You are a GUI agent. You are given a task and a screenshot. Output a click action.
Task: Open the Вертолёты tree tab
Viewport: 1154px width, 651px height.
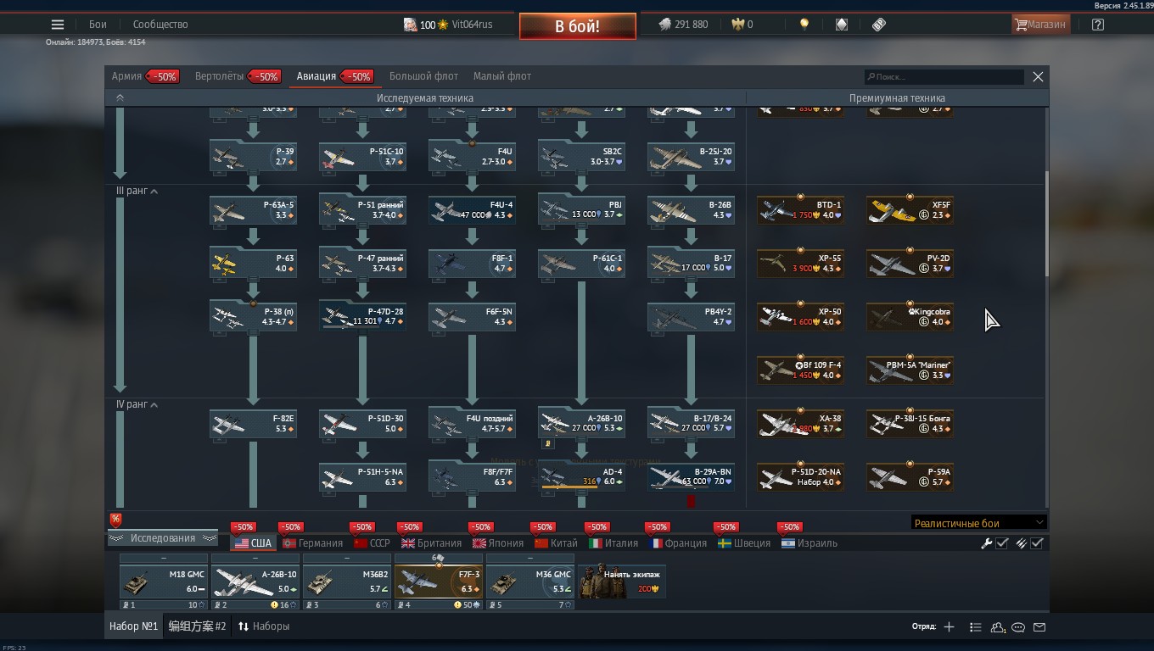tap(219, 76)
